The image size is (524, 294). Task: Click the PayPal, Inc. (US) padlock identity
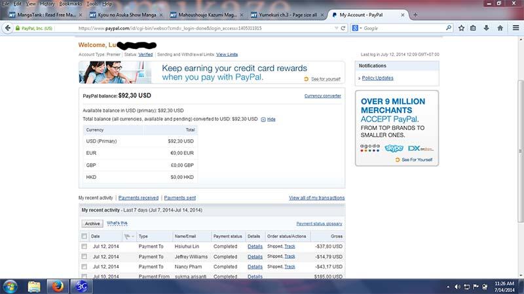[34, 28]
